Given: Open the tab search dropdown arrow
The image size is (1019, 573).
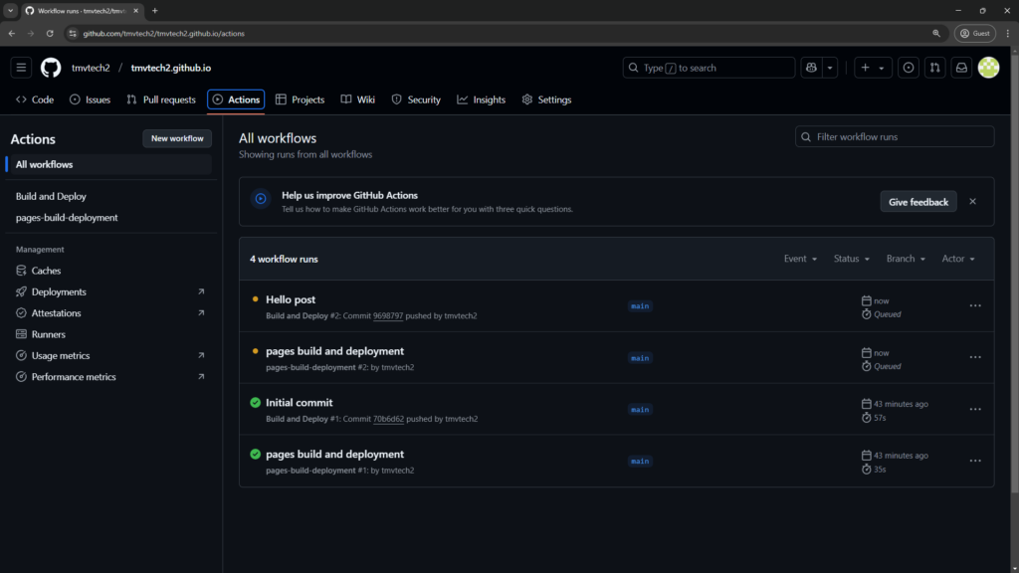Looking at the screenshot, I should (x=10, y=10).
